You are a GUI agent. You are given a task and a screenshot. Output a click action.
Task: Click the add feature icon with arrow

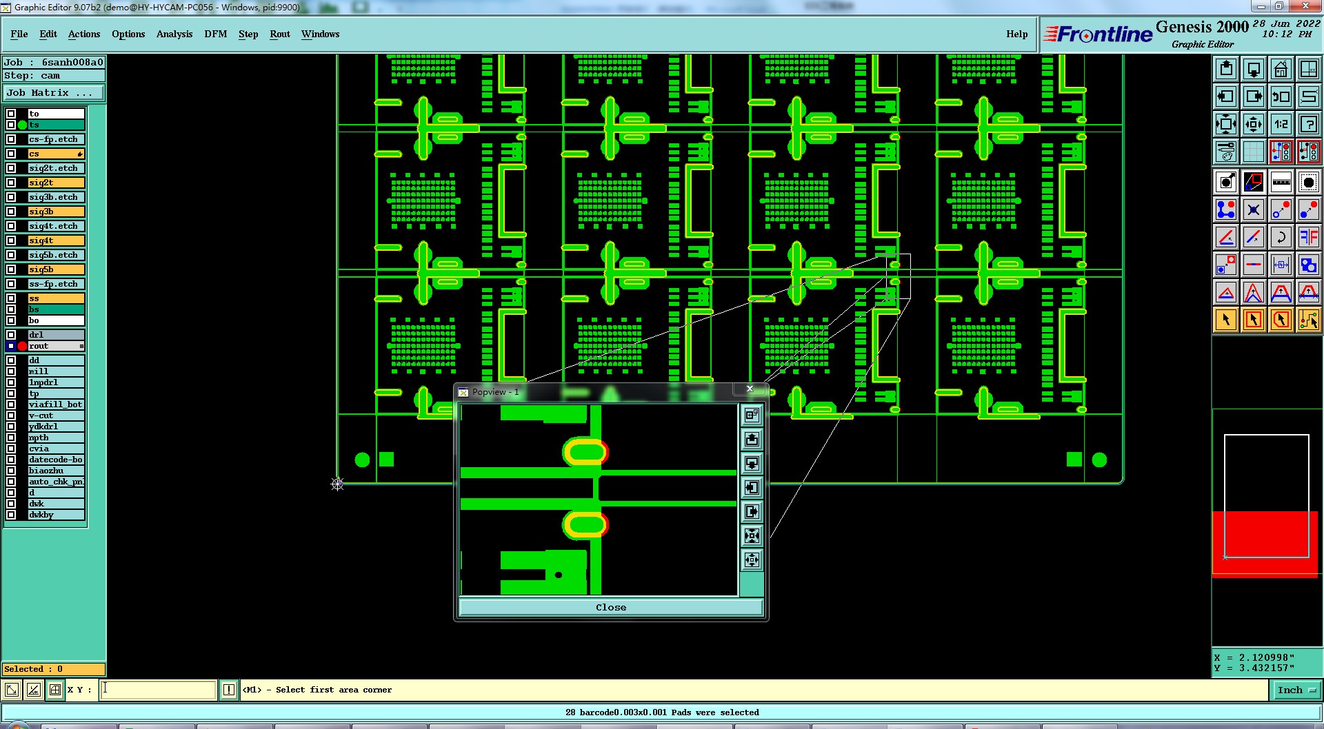coord(1226,182)
